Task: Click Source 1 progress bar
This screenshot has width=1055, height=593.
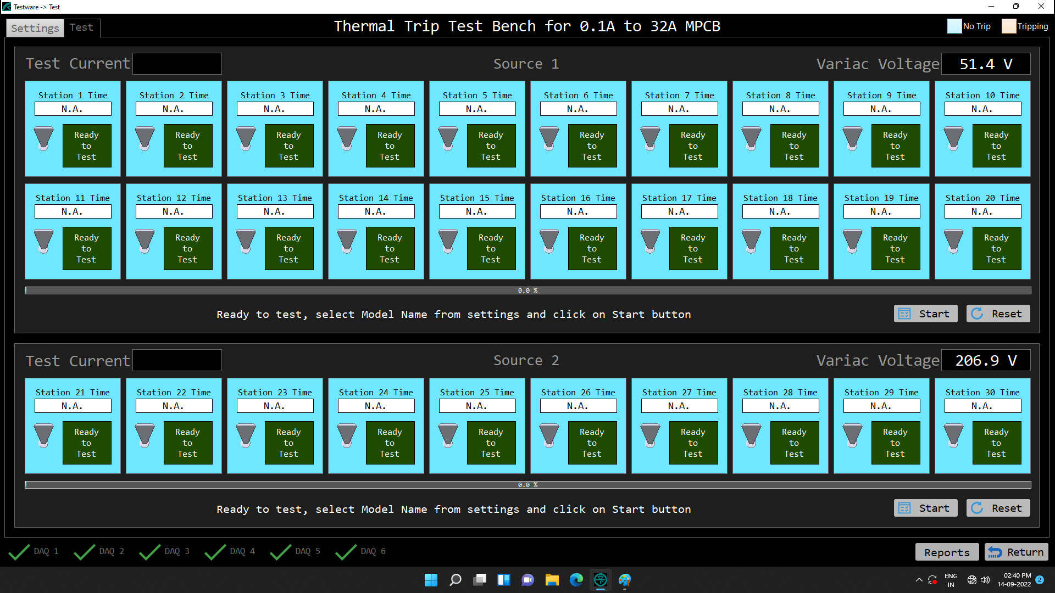Action: pyautogui.click(x=527, y=290)
